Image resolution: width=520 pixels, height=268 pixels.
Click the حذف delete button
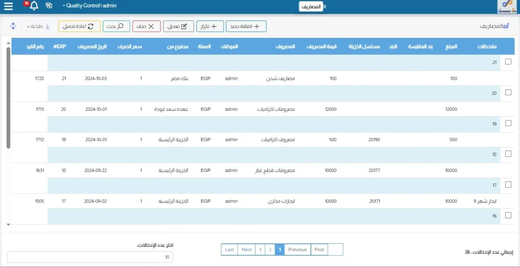[x=146, y=26]
